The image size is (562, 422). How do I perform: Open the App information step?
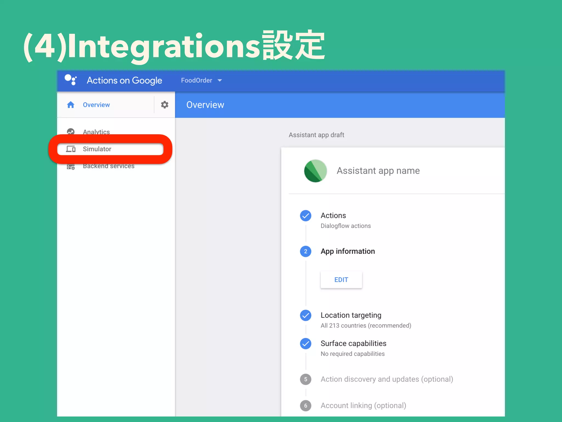coord(348,251)
